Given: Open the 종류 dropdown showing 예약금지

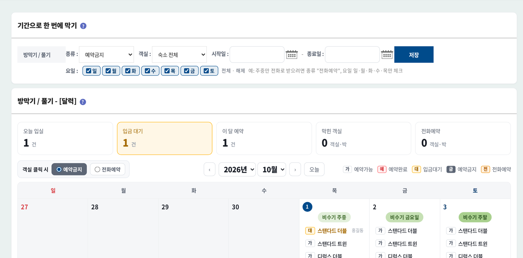Looking at the screenshot, I should 107,55.
